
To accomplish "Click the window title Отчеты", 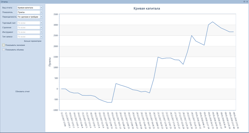I will click(4, 1).
